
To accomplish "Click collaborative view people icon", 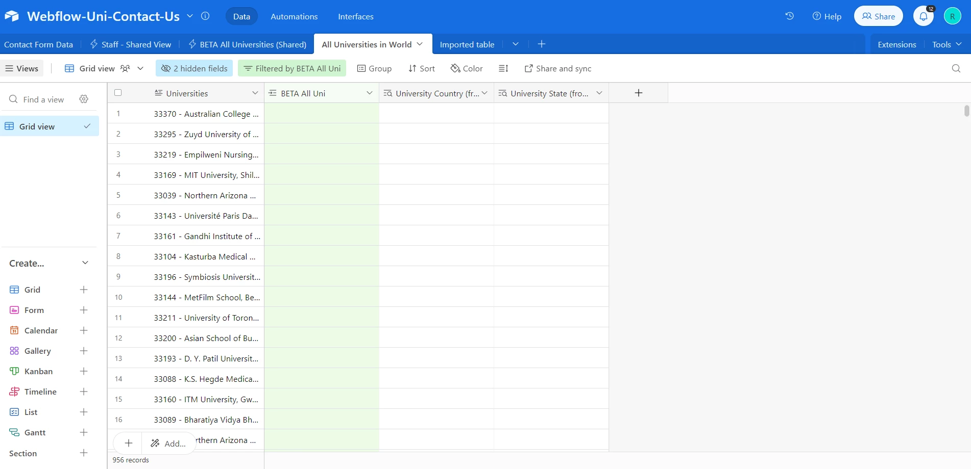I will coord(125,68).
